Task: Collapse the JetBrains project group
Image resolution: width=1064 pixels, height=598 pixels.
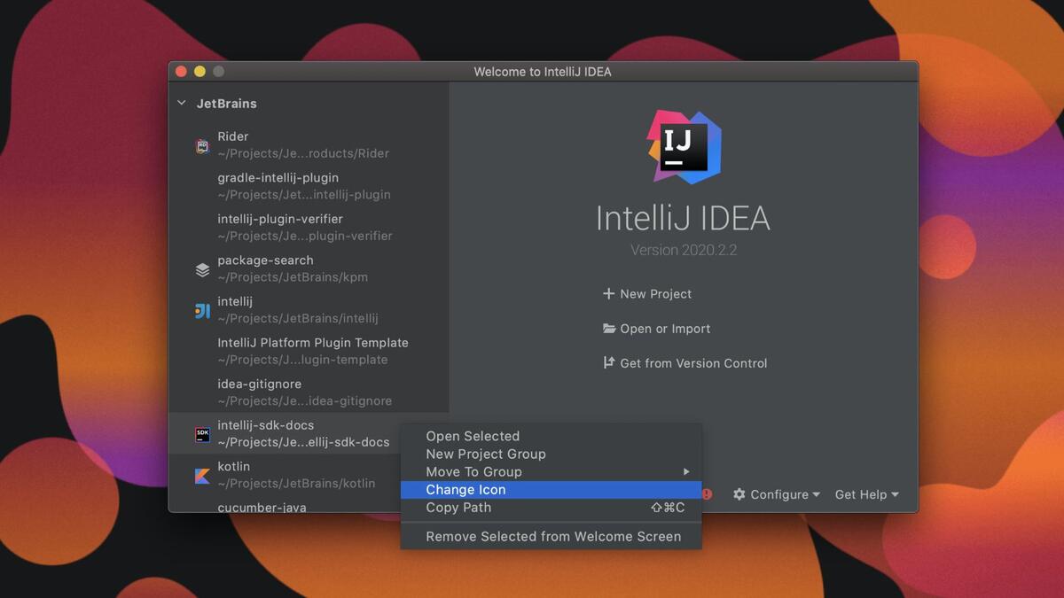Action: tap(182, 104)
